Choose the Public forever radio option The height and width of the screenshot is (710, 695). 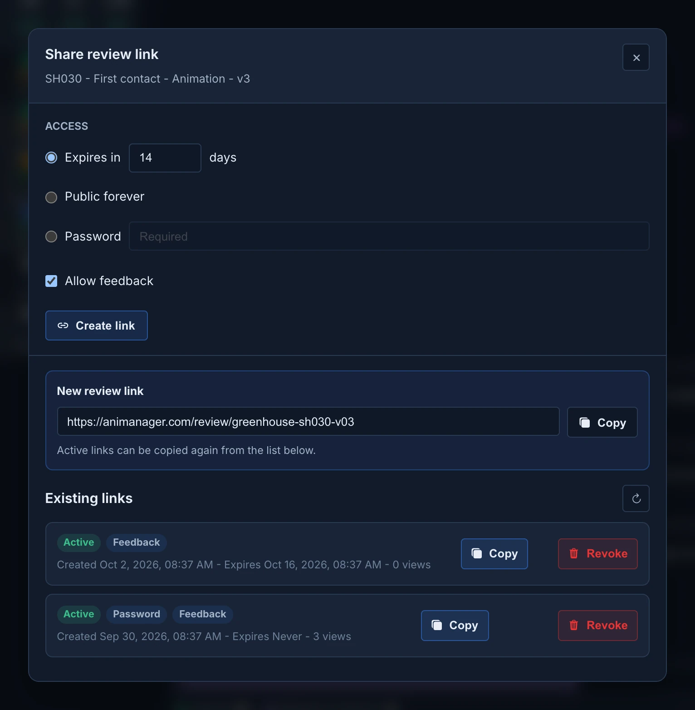(x=51, y=197)
